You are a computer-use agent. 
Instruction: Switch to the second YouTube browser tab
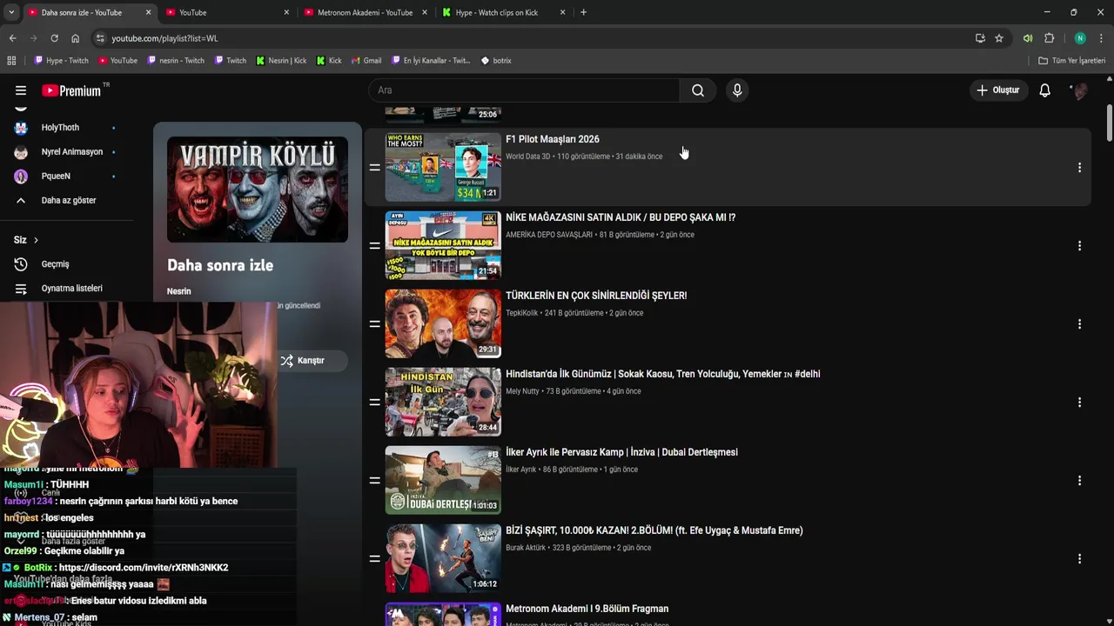(226, 12)
